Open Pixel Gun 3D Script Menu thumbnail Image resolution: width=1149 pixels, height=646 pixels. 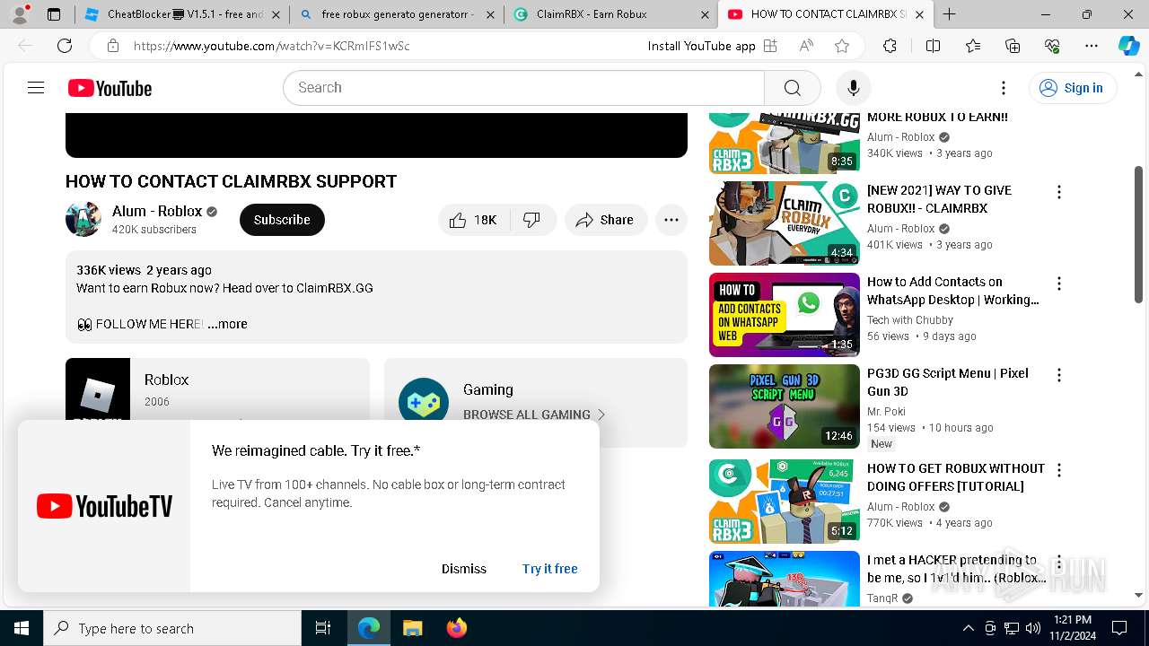pos(785,406)
